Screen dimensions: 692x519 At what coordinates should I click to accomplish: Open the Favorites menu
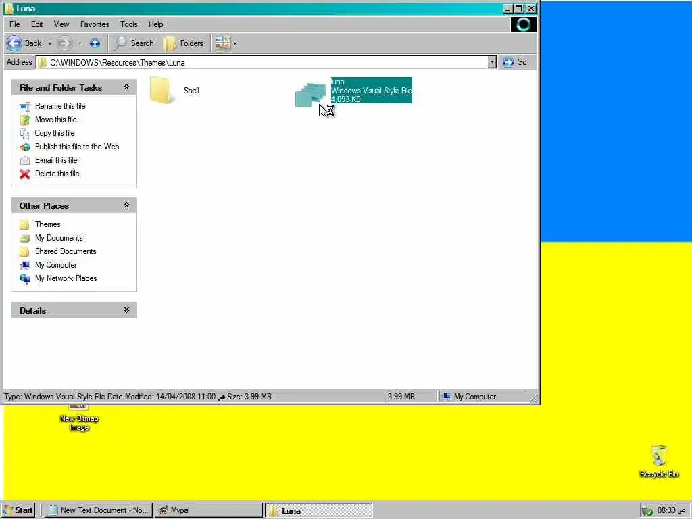pos(95,24)
